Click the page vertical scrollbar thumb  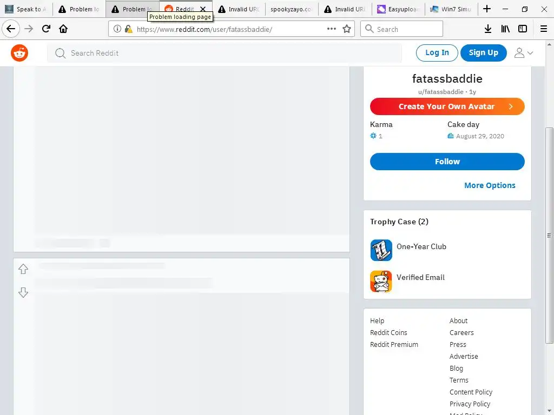[x=549, y=236]
